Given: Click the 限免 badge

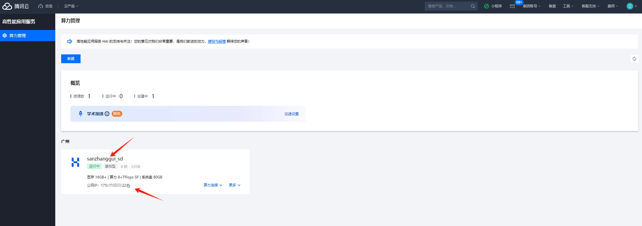Looking at the screenshot, I should click(117, 114).
